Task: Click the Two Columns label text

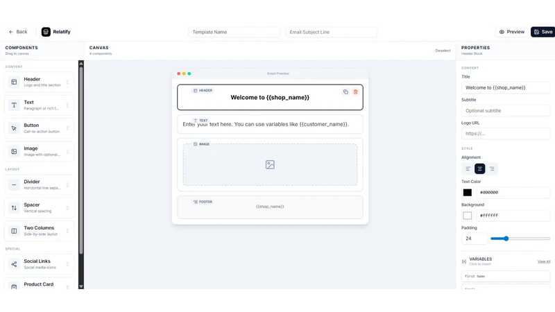Action: [39, 228]
